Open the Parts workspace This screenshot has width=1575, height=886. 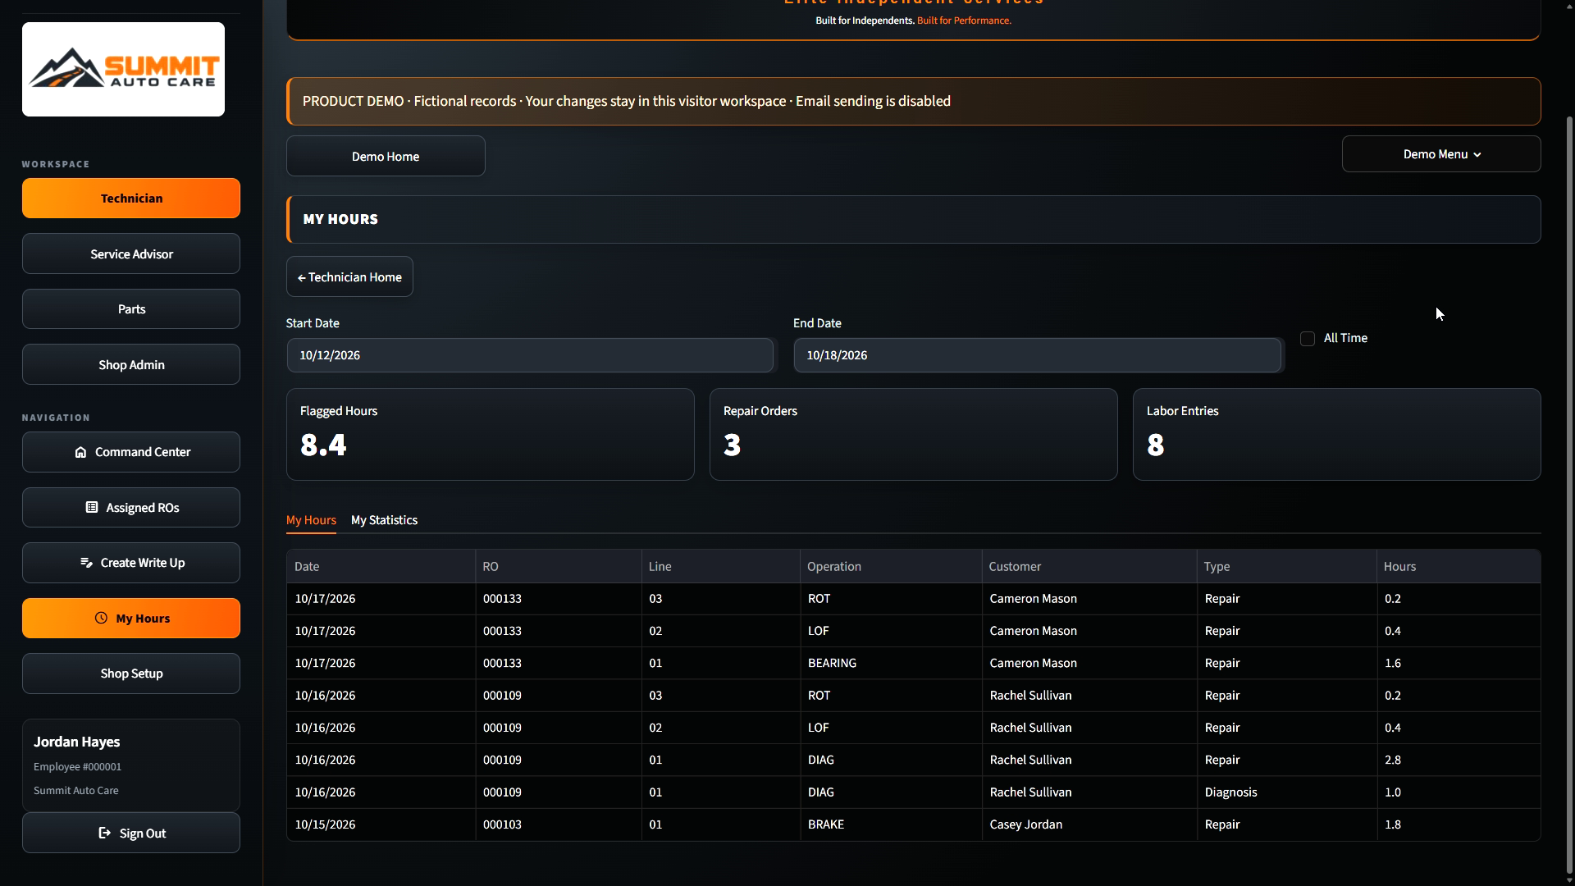131,309
